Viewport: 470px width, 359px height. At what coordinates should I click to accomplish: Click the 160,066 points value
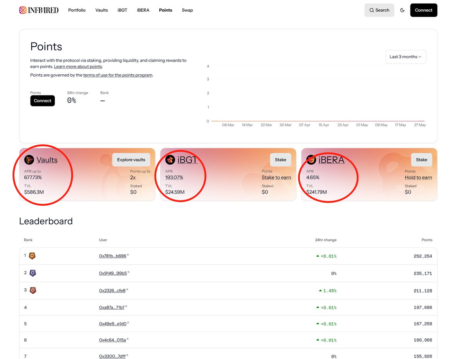click(x=423, y=340)
